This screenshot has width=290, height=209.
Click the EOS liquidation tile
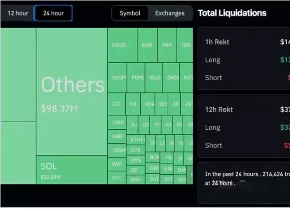pyautogui.click(x=135, y=150)
